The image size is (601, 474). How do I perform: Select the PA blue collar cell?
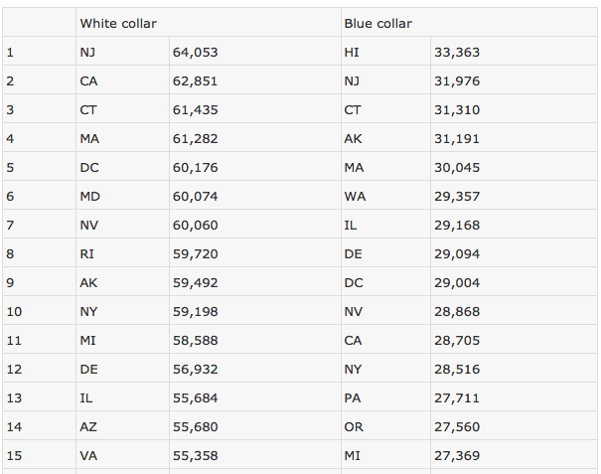tap(385, 396)
